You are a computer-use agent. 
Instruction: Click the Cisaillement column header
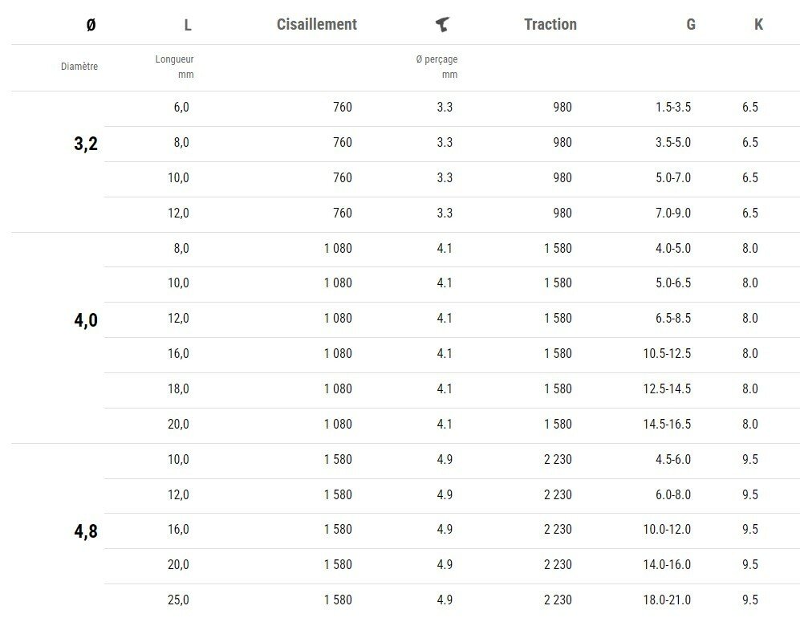(316, 24)
